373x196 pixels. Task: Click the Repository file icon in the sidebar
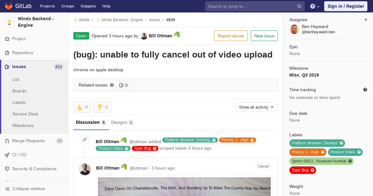point(7,53)
